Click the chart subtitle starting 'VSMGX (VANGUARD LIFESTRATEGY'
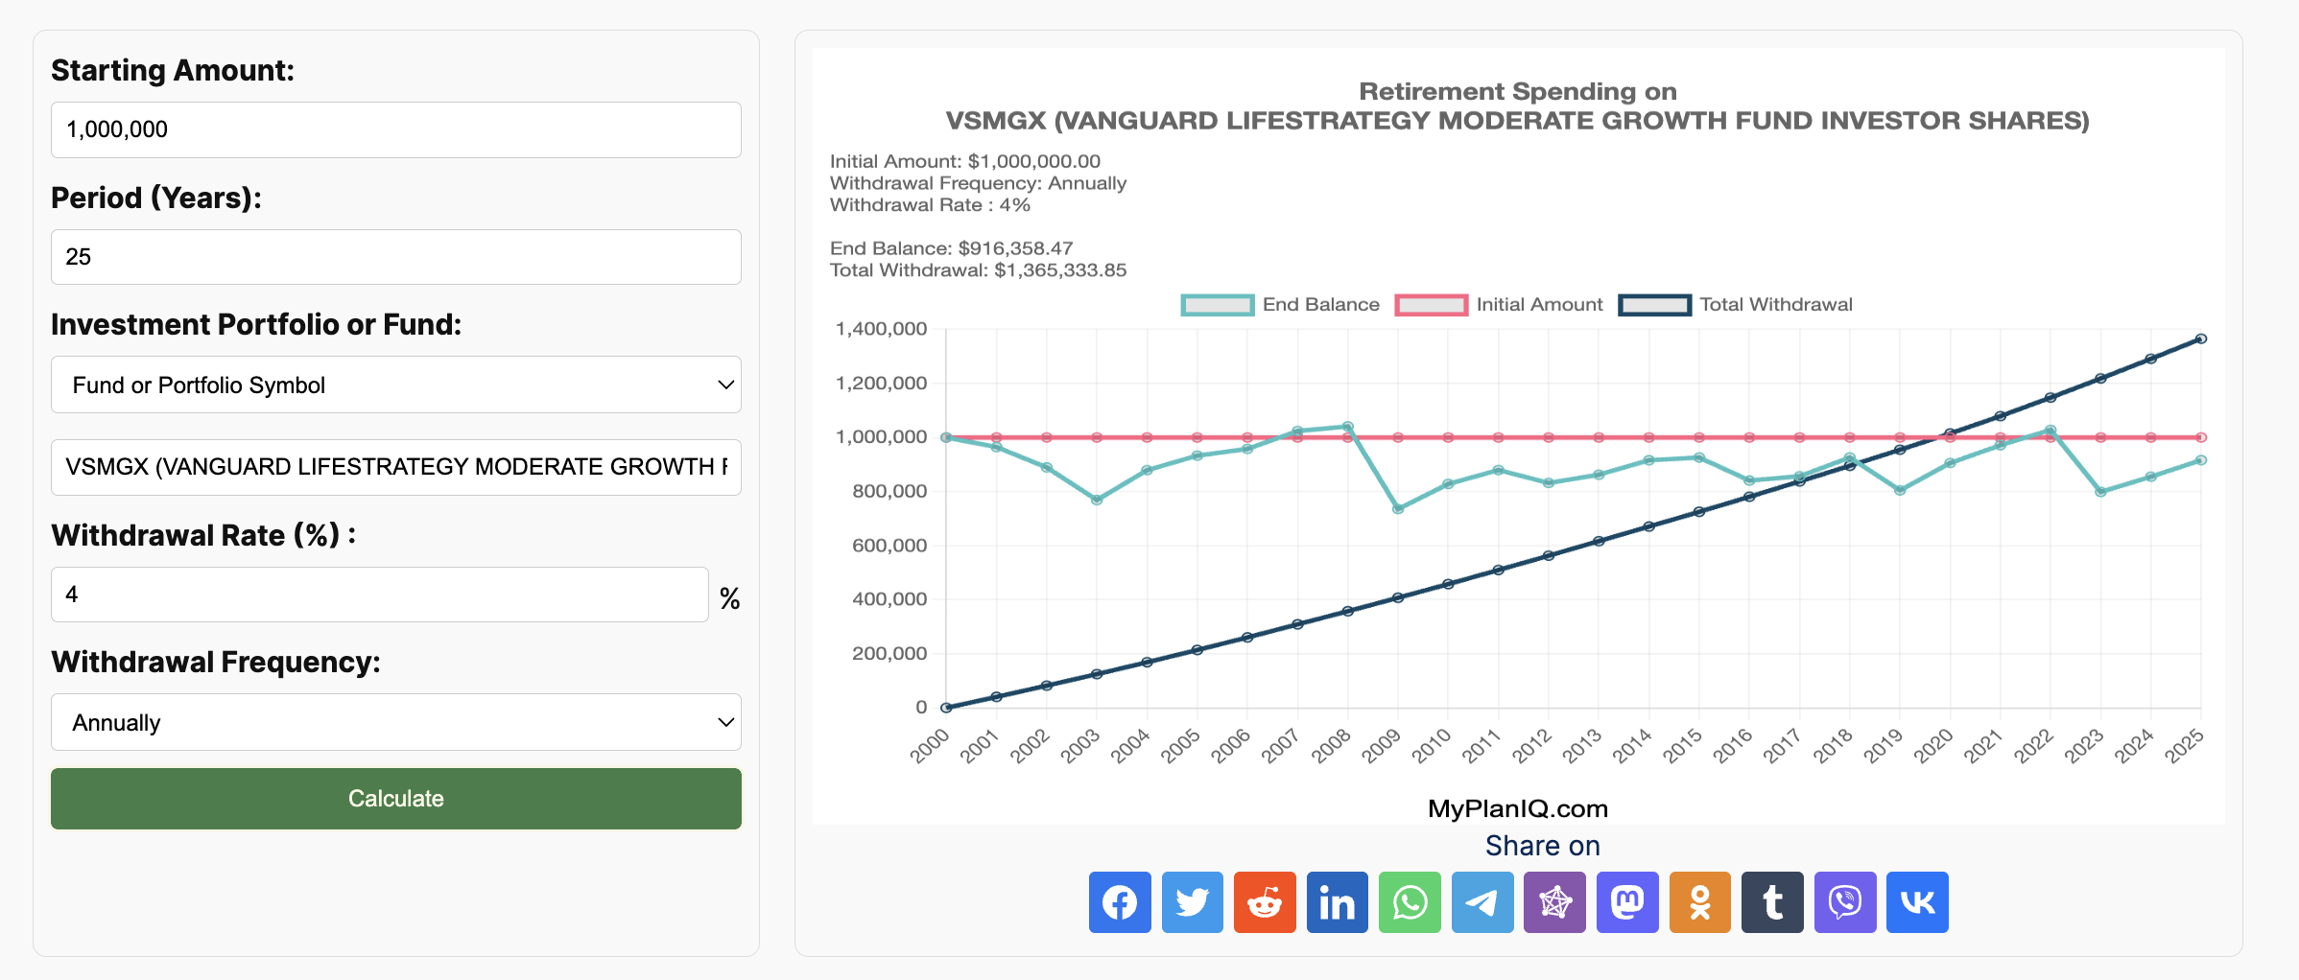 click(x=1518, y=121)
